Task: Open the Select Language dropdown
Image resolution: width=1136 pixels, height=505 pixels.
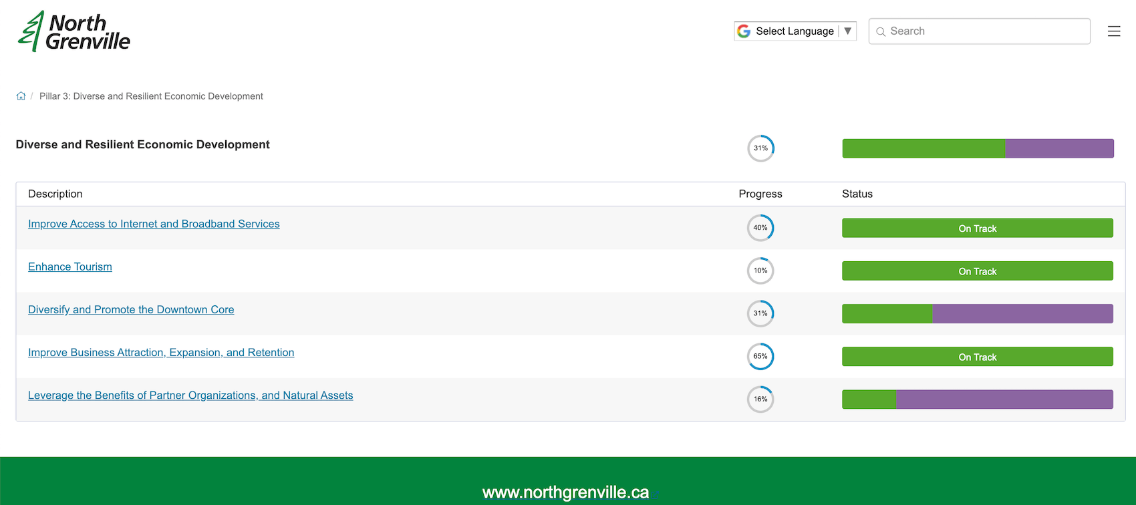Action: (x=795, y=31)
